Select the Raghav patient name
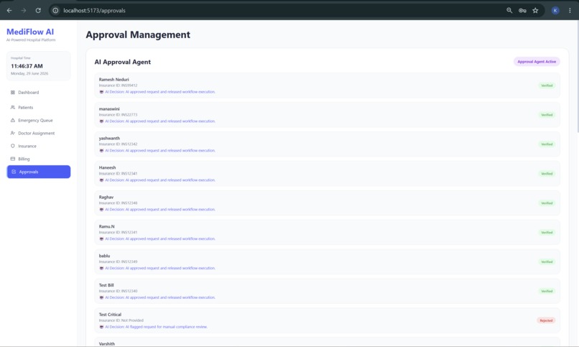The height and width of the screenshot is (347, 579). 106,197
